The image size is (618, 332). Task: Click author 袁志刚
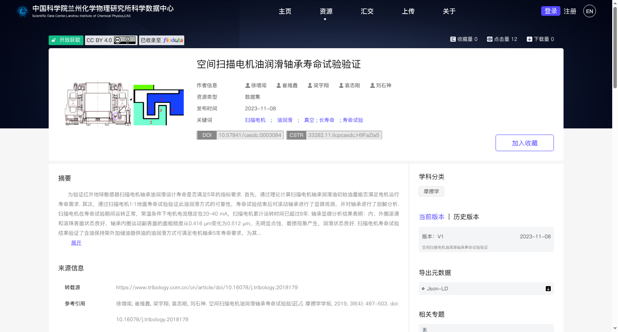tap(350, 86)
